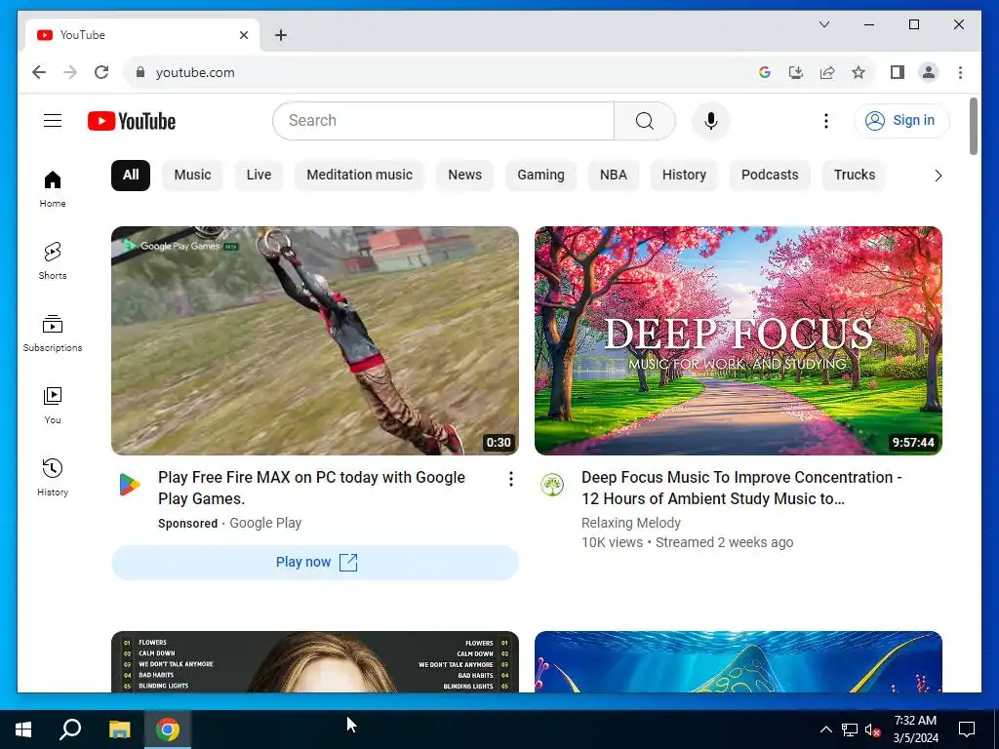
Task: Open File Explorer from the taskbar
Action: pyautogui.click(x=119, y=729)
